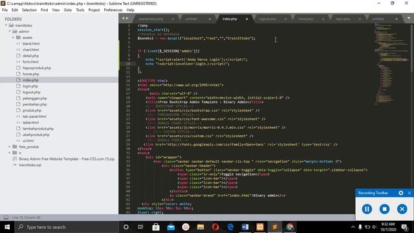This screenshot has width=414, height=233.
Task: Open tambahproduk.php in the sidebar
Action: (38, 129)
